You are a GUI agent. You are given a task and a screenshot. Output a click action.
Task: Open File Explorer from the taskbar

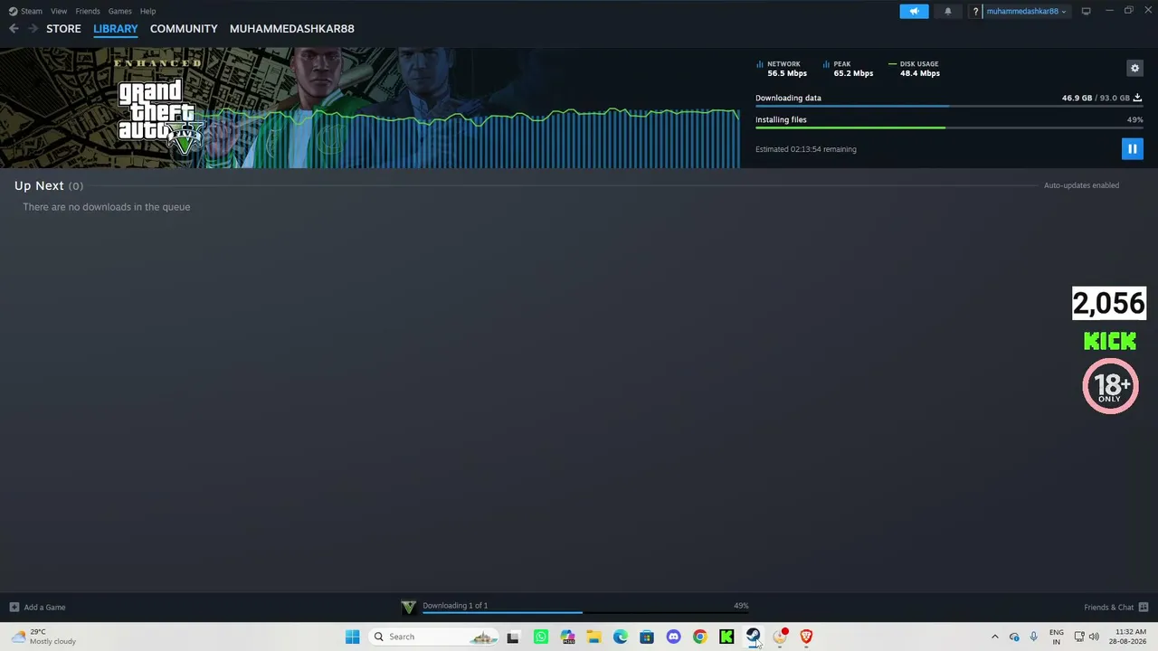tap(593, 637)
